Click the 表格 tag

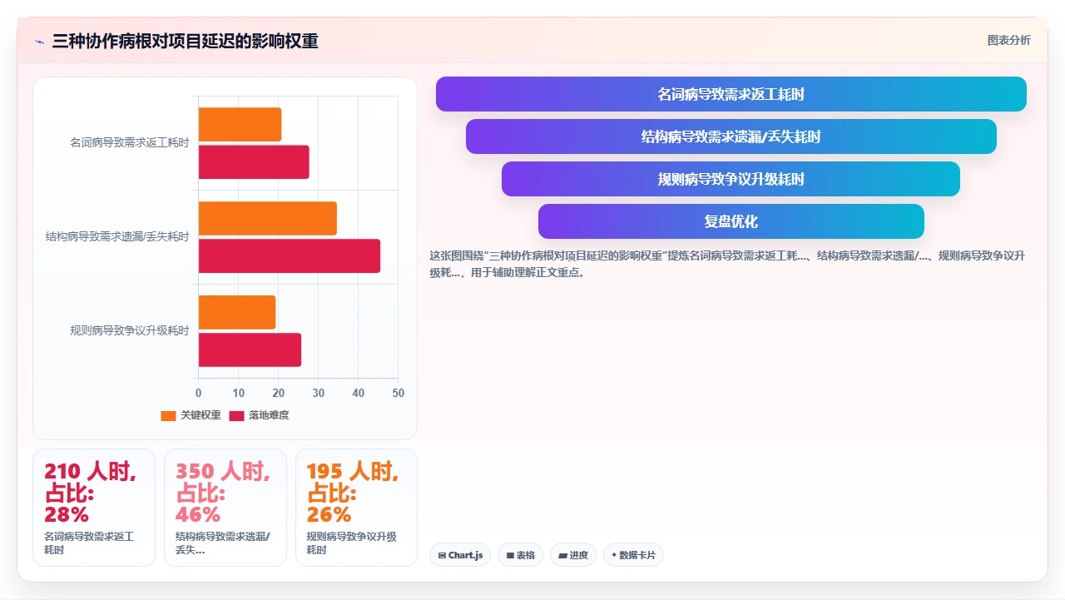(520, 555)
